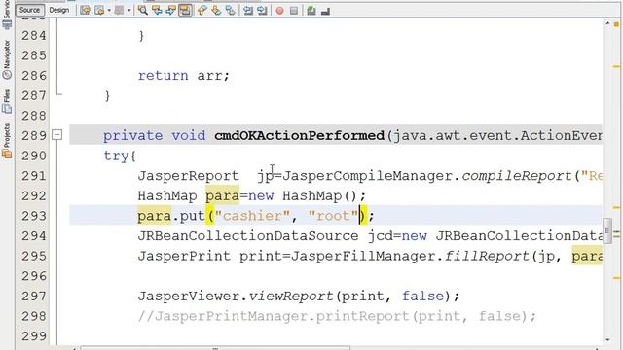The height and width of the screenshot is (350, 623).
Task: Click the "root" string literal
Action: pyautogui.click(x=333, y=216)
